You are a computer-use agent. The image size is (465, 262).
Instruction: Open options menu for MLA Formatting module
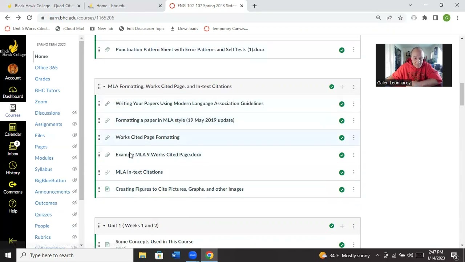point(353,87)
